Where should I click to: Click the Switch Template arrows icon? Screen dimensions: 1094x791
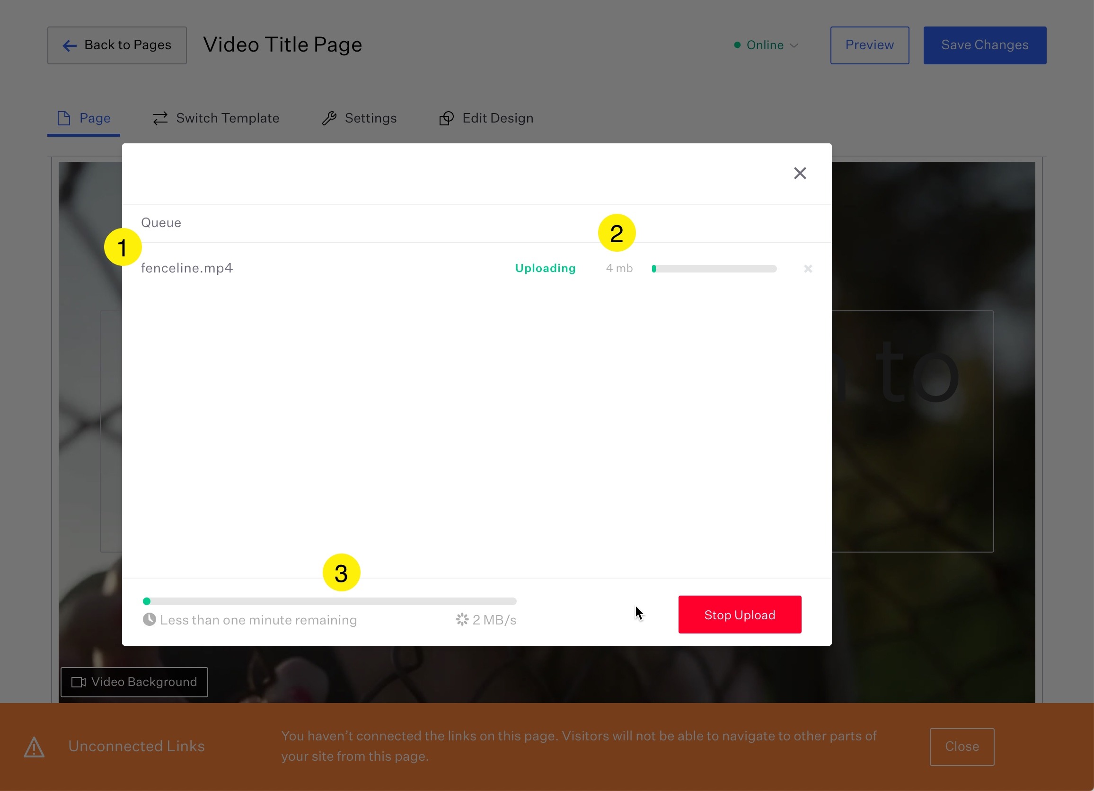[160, 118]
